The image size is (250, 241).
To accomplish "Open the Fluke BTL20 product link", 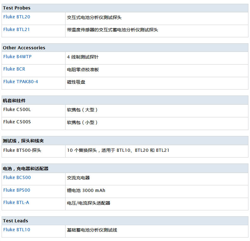I will point(17,17).
